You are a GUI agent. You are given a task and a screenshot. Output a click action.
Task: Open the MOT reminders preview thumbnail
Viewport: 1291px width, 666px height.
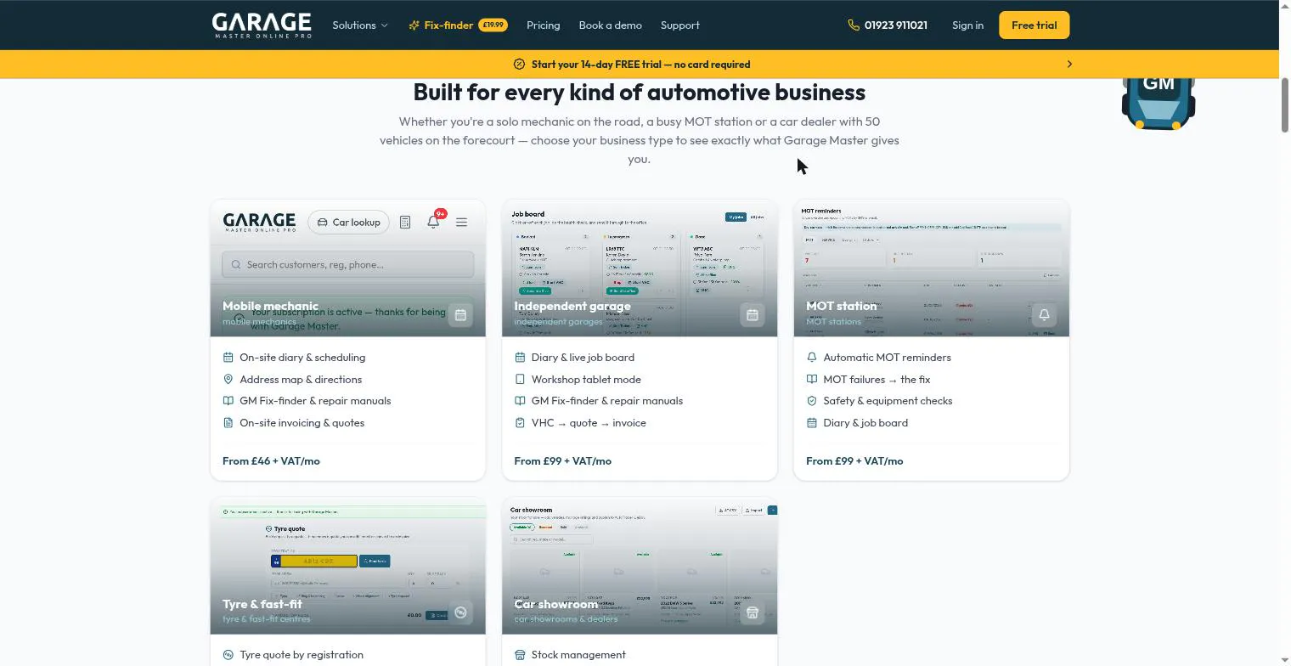click(932, 268)
